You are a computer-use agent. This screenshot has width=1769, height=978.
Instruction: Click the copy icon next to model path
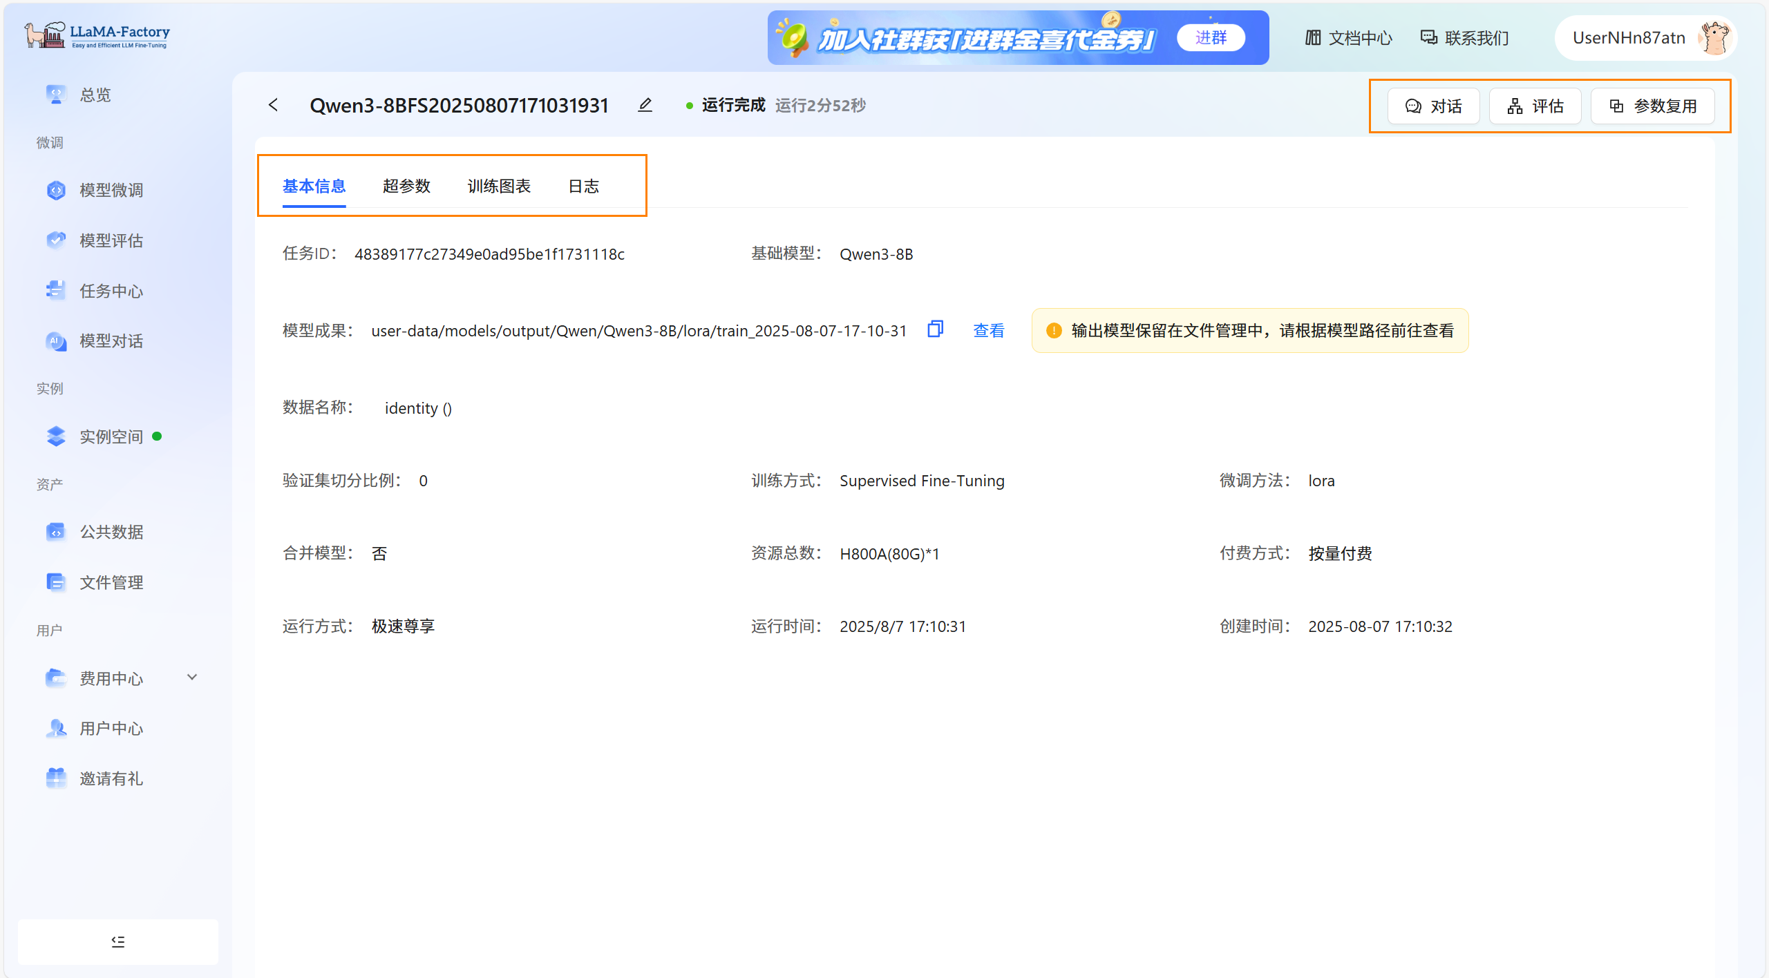935,329
